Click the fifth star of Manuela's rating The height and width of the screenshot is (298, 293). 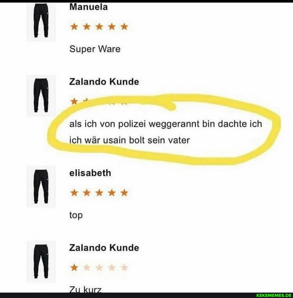coord(124,27)
